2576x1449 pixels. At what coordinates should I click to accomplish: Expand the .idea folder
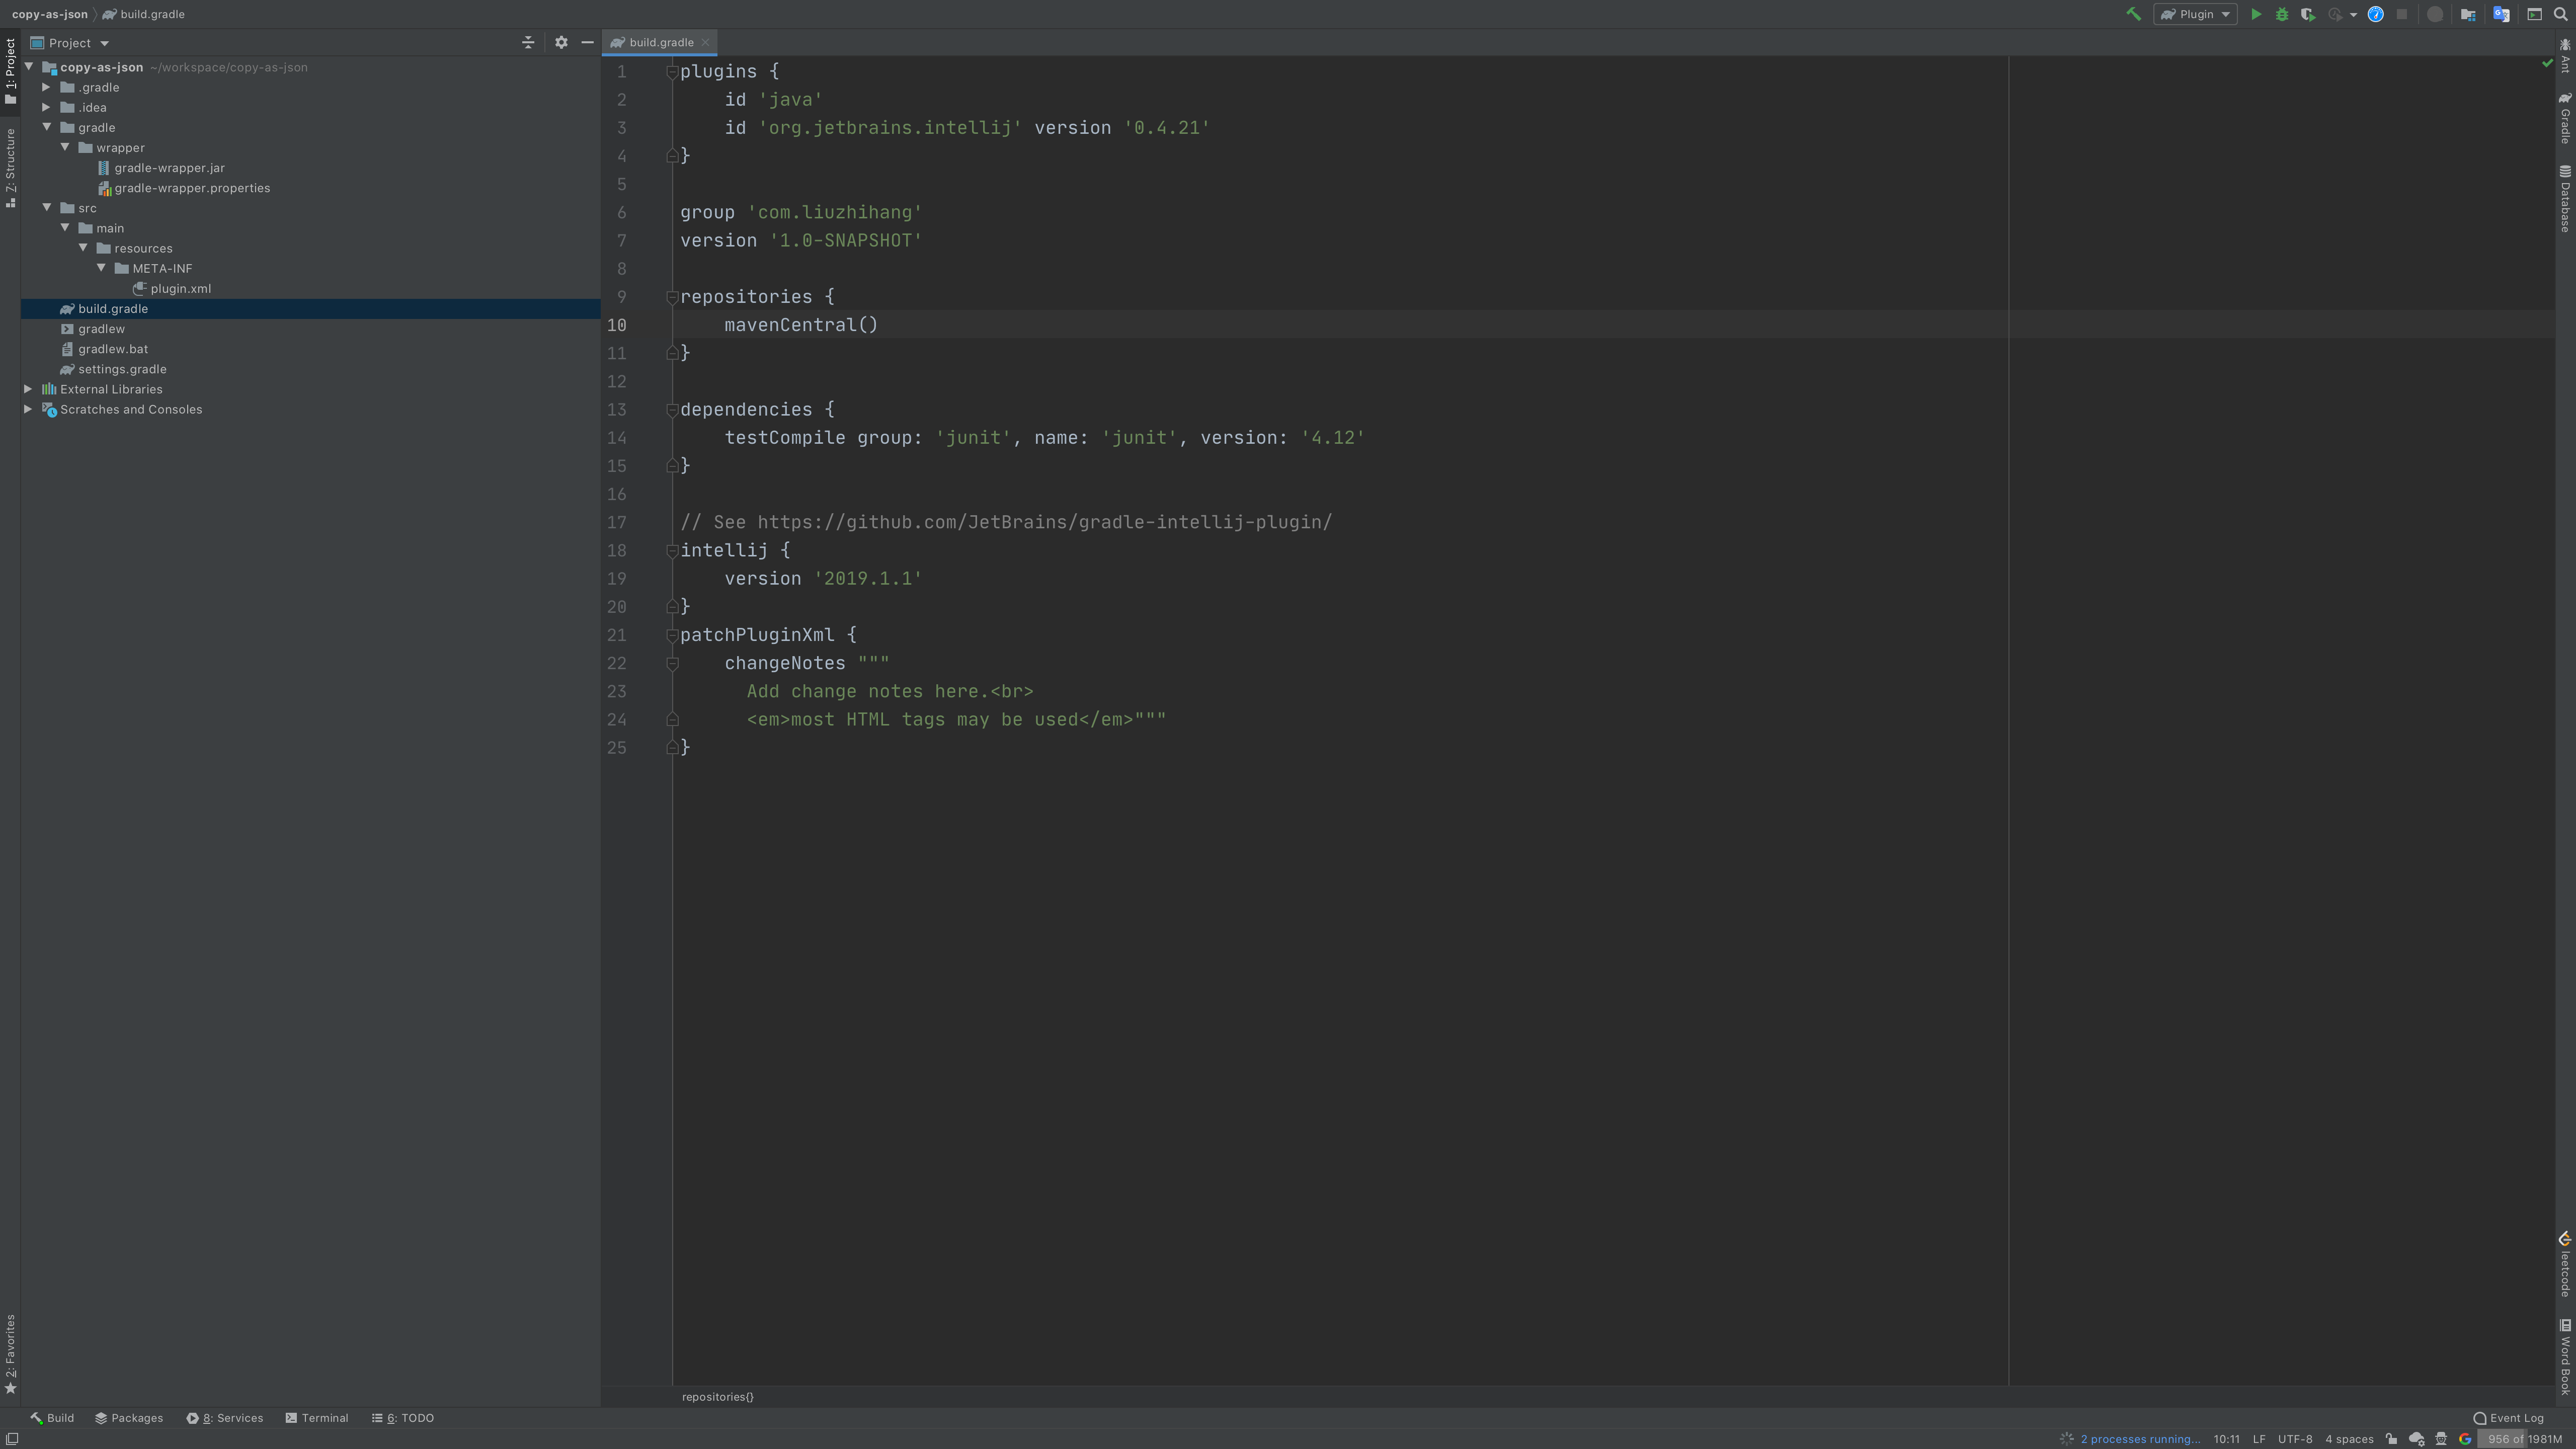pyautogui.click(x=46, y=107)
